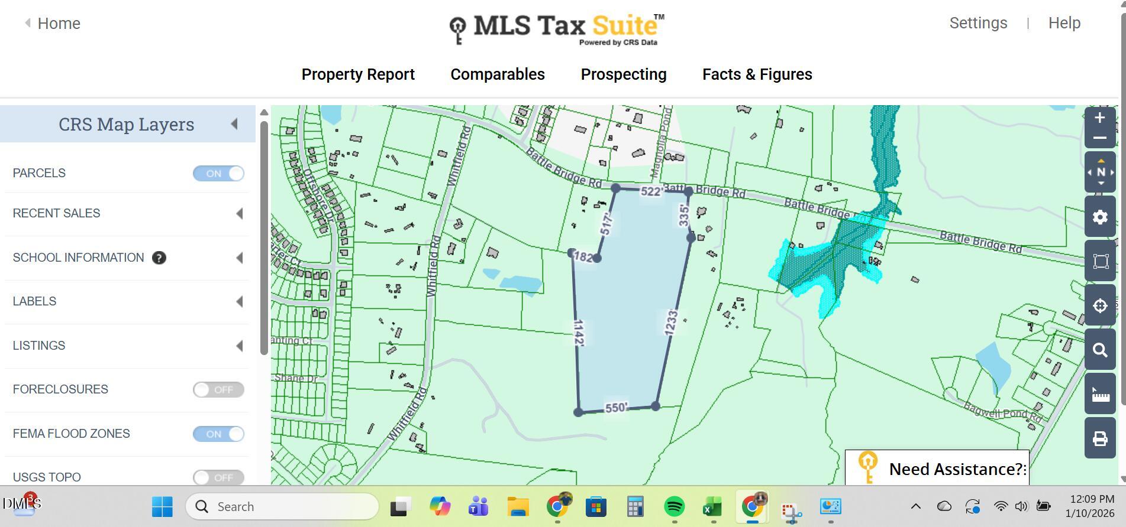Zoom out of the map
The width and height of the screenshot is (1126, 527).
click(1099, 138)
